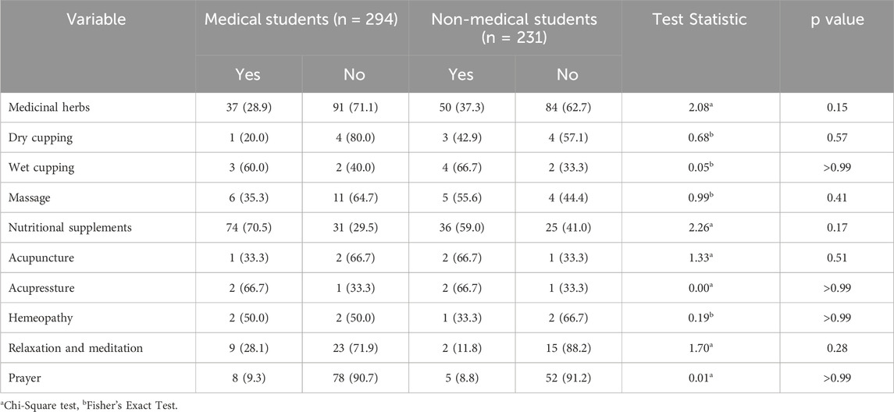Click the p value cell reading 0.57
The image size is (894, 412).
tap(836, 138)
